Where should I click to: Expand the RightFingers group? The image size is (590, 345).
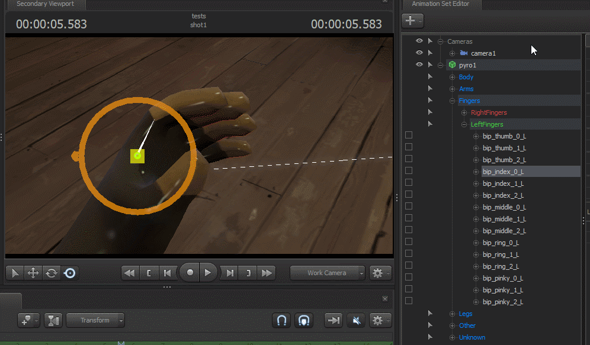464,113
